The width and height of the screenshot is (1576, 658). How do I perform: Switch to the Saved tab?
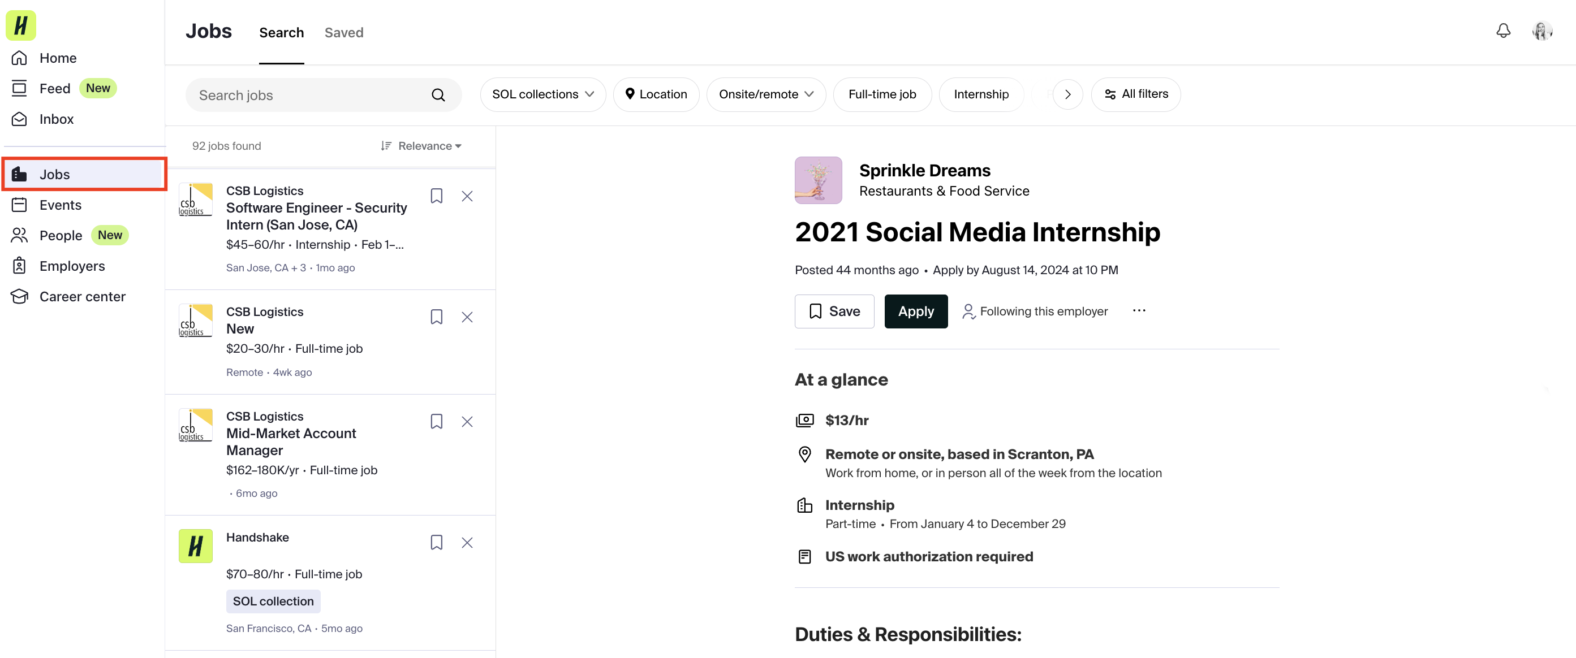pyautogui.click(x=344, y=32)
